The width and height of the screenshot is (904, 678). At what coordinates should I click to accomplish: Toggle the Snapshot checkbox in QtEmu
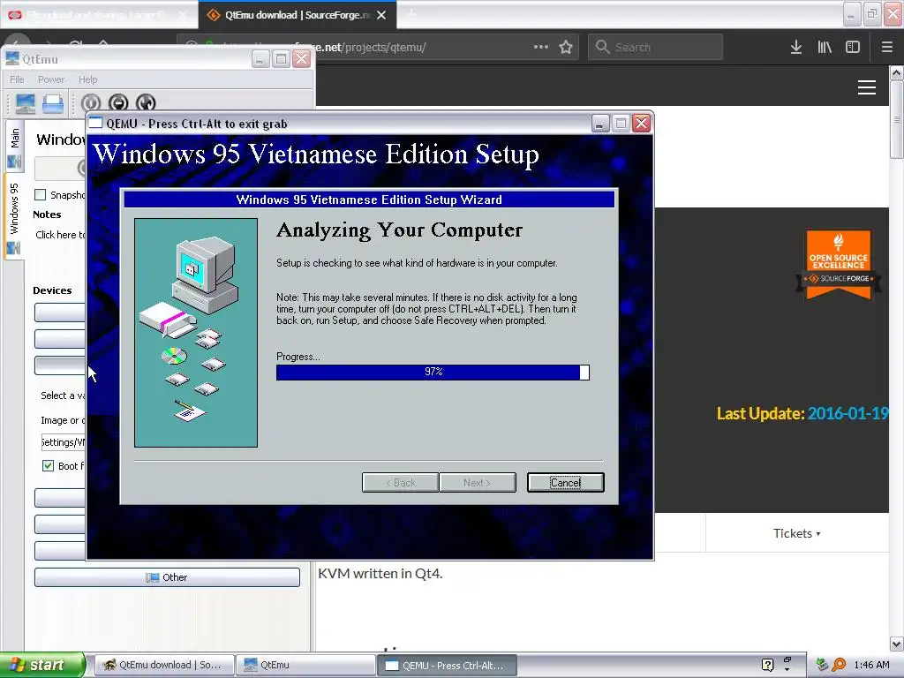pyautogui.click(x=41, y=195)
